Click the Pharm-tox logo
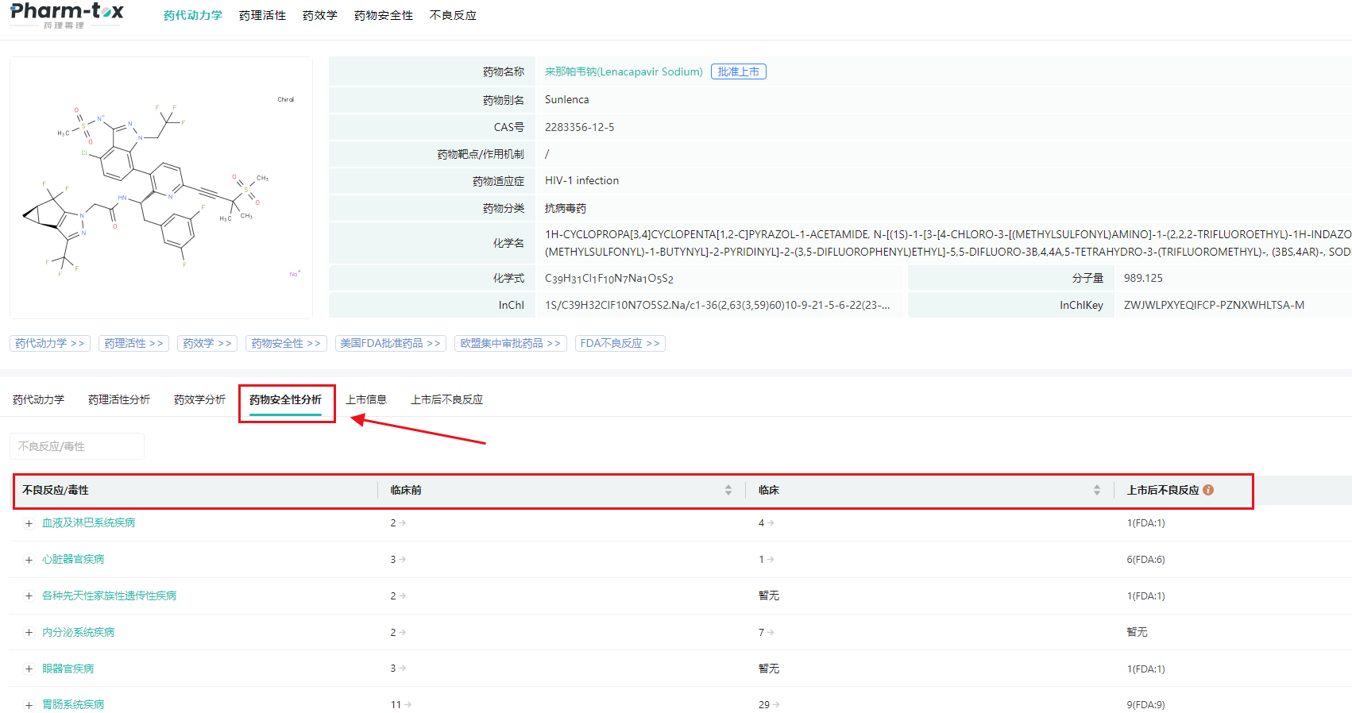This screenshot has width=1352, height=713. point(67,14)
